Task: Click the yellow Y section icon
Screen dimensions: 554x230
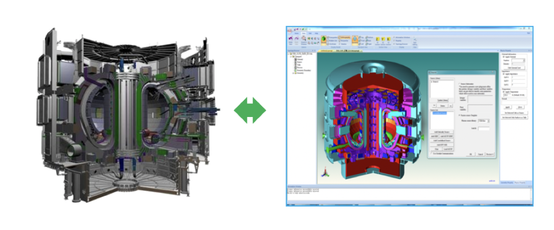Action: tap(383, 39)
